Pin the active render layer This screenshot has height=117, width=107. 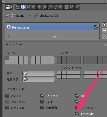[105, 36]
